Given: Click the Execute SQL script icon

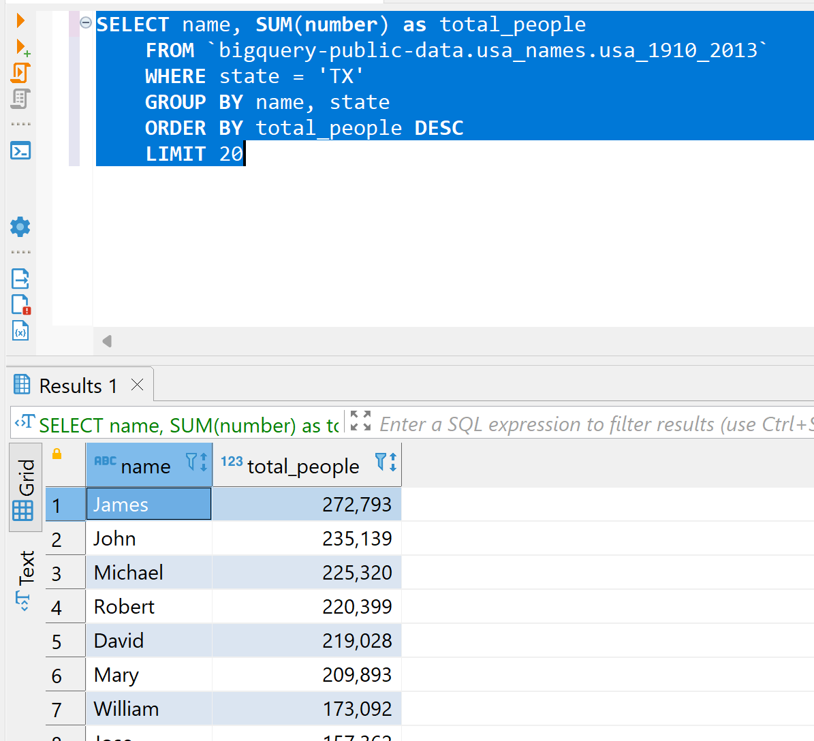Looking at the screenshot, I should click(20, 73).
